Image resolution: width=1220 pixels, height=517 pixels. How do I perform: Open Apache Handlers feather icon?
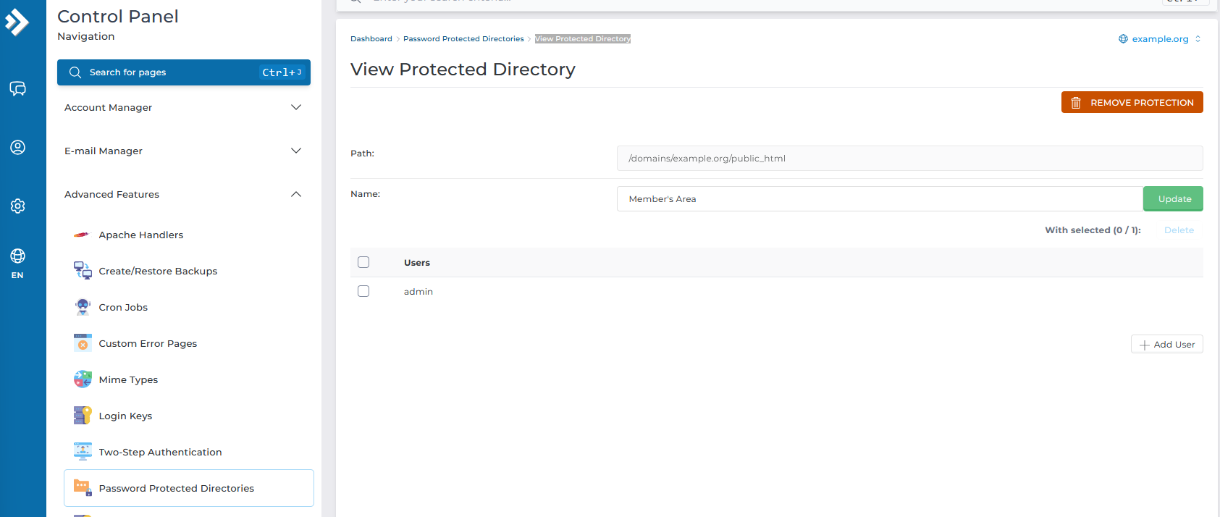tap(82, 235)
